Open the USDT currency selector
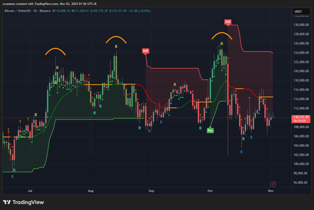The width and height of the screenshot is (314, 210). pos(298,11)
